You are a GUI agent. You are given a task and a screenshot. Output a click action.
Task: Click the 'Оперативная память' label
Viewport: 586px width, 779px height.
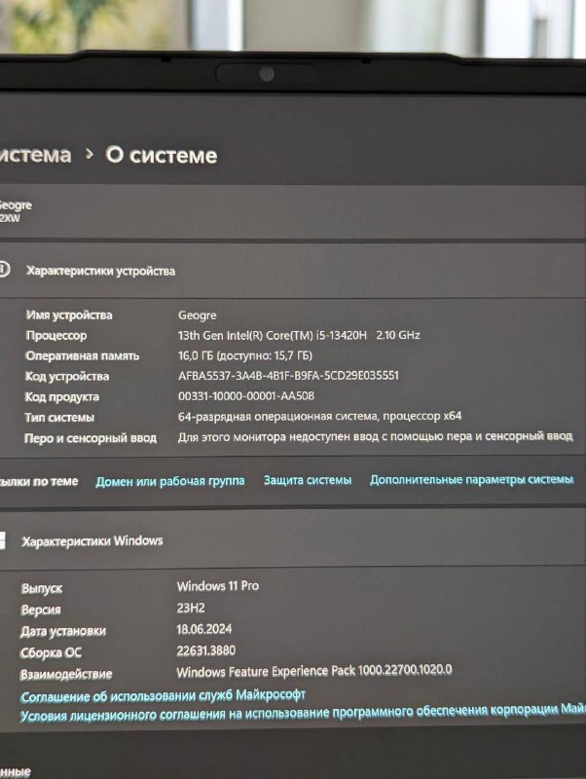point(83,355)
